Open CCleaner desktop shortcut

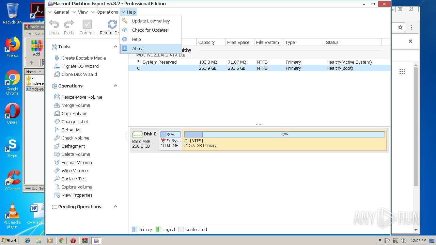(x=12, y=180)
